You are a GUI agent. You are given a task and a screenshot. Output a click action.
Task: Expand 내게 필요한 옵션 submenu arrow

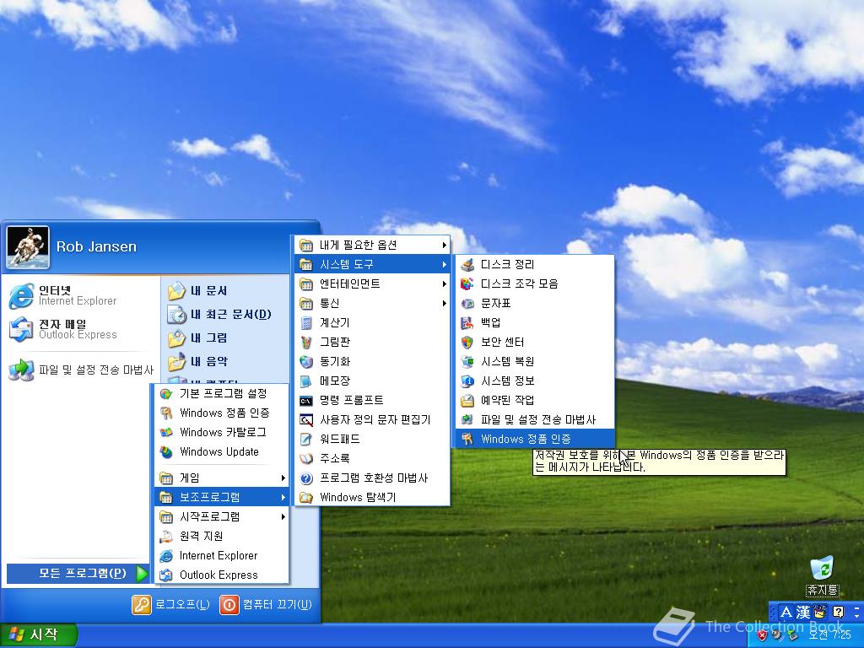(x=444, y=246)
